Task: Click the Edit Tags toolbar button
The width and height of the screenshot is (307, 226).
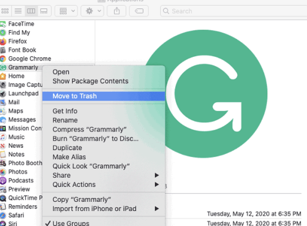Action: 139,11
